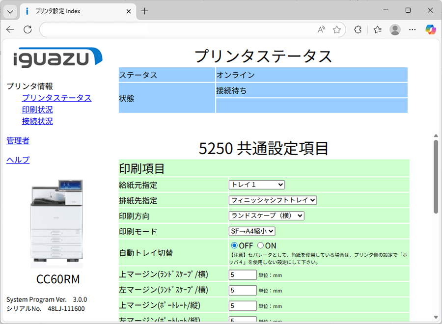
Task: Open the 排紙先指定 output tray dropdown
Action: (x=272, y=200)
